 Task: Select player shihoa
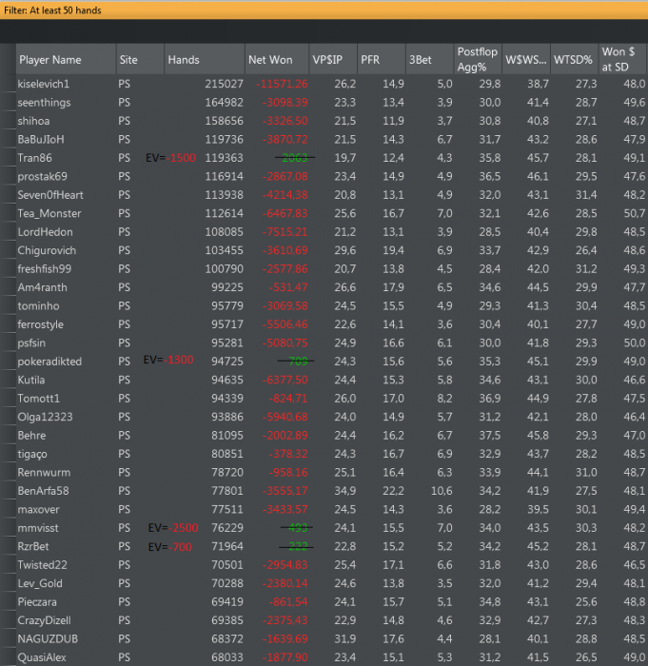[x=33, y=121]
